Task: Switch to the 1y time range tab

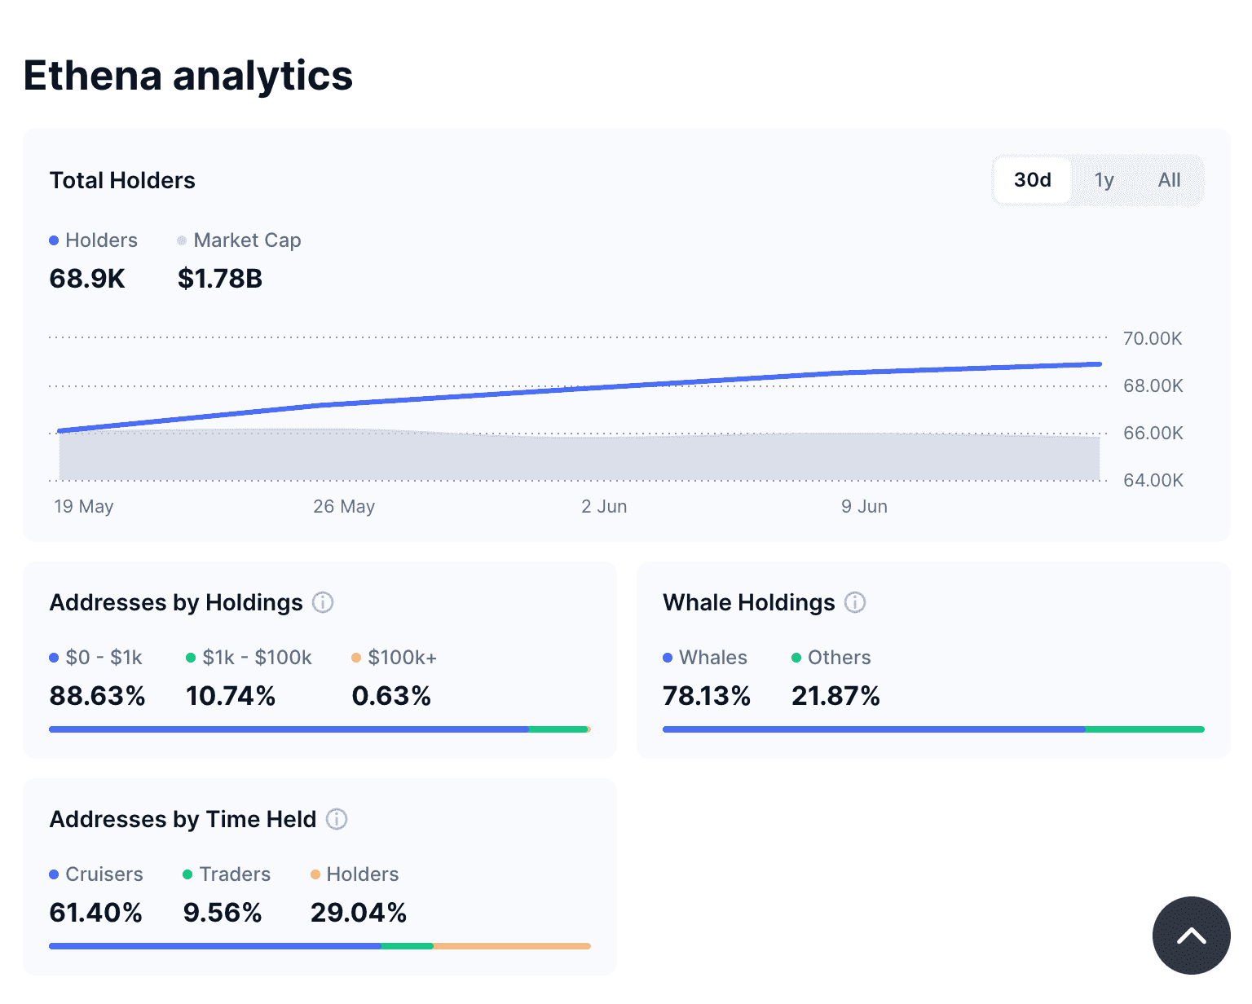Action: point(1104,180)
